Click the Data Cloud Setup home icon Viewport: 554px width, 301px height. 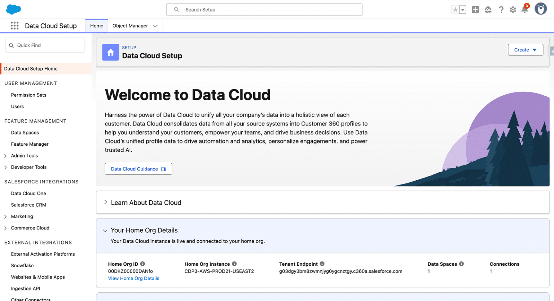coord(110,53)
